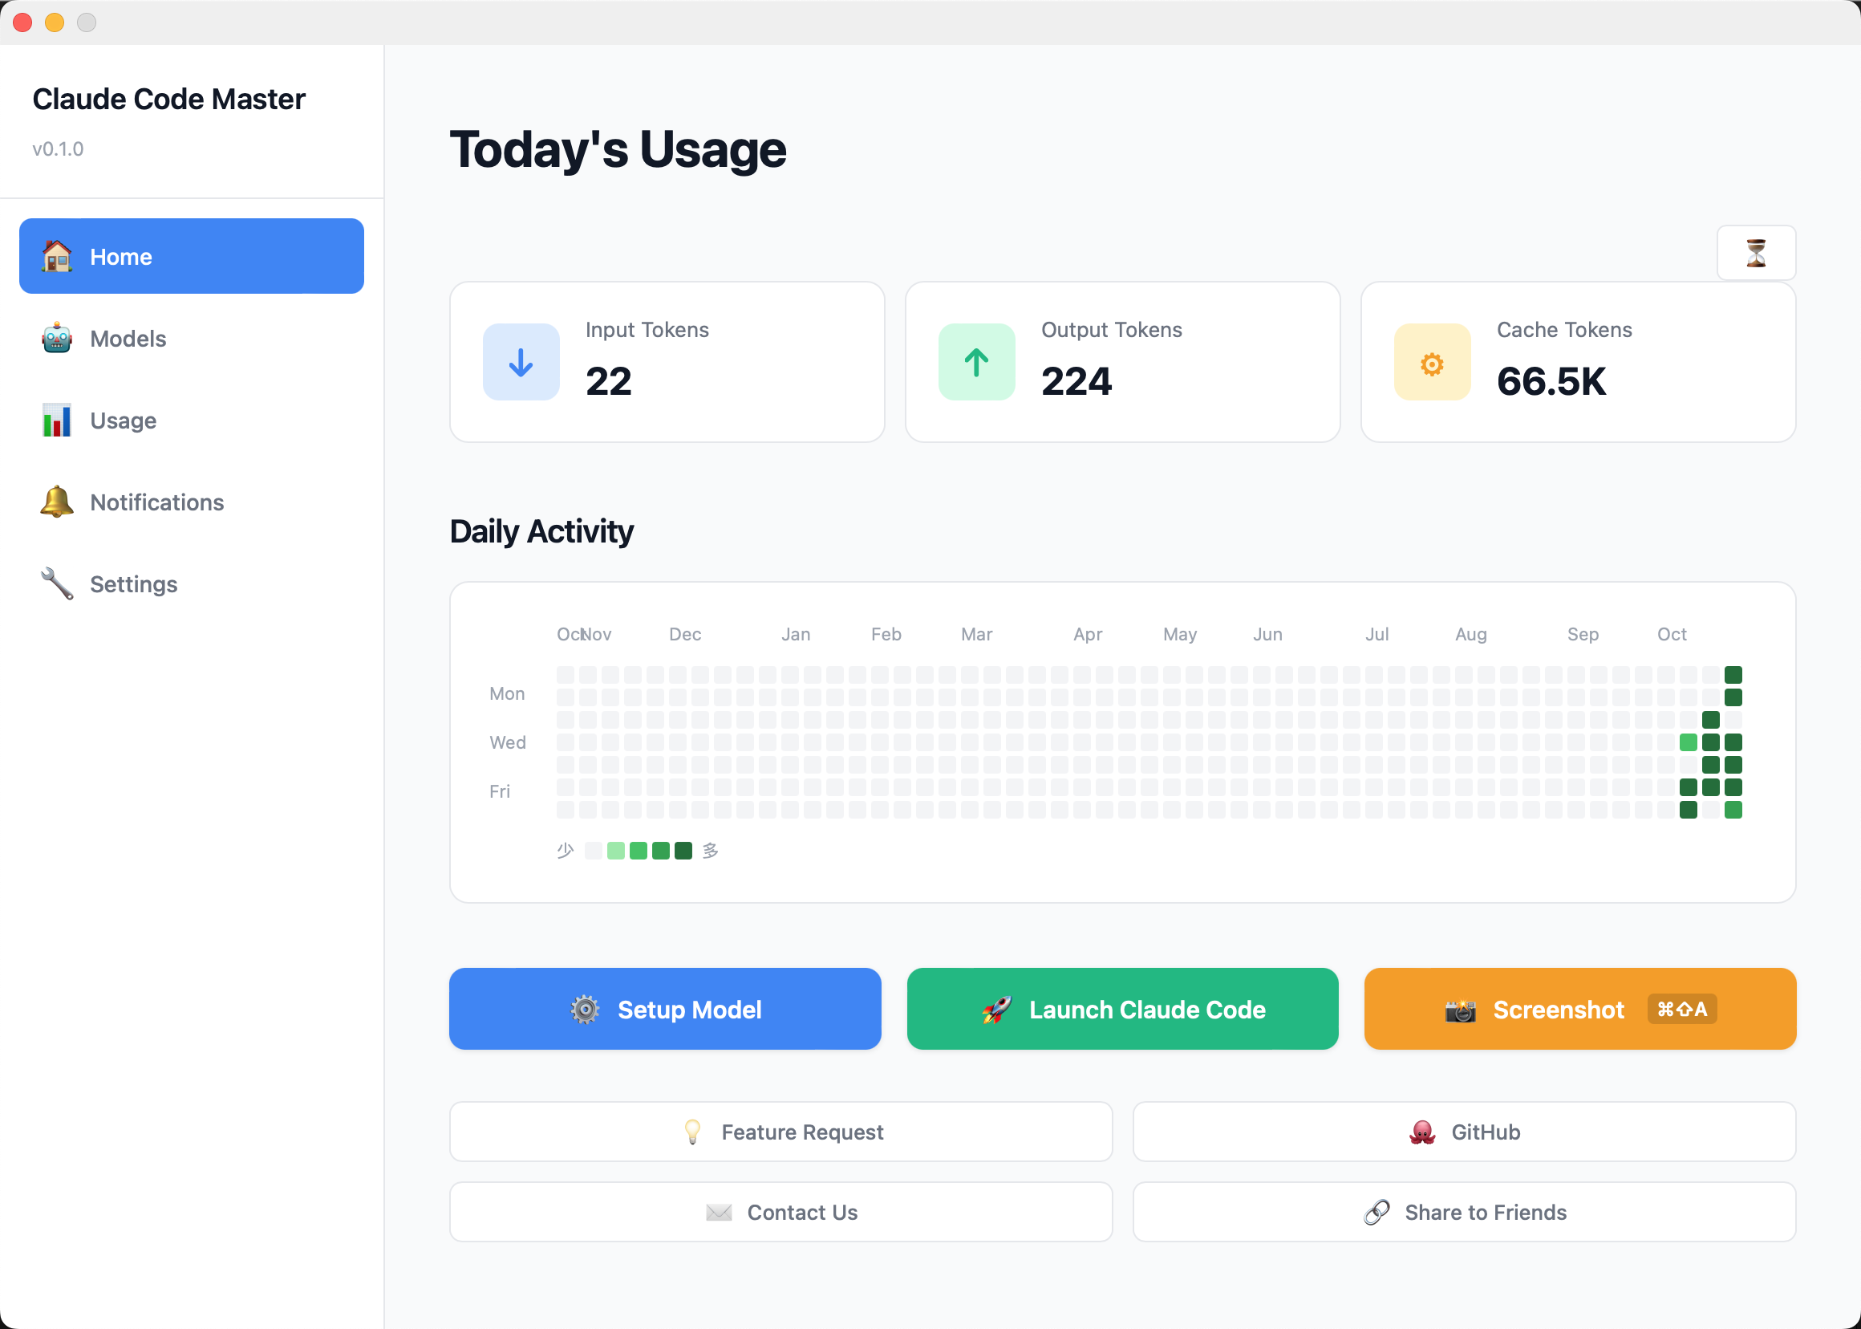Open the Models section in sidebar
This screenshot has height=1329, width=1861.
[128, 338]
